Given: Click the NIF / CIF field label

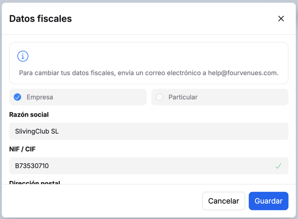Looking at the screenshot, I should 22,149.
